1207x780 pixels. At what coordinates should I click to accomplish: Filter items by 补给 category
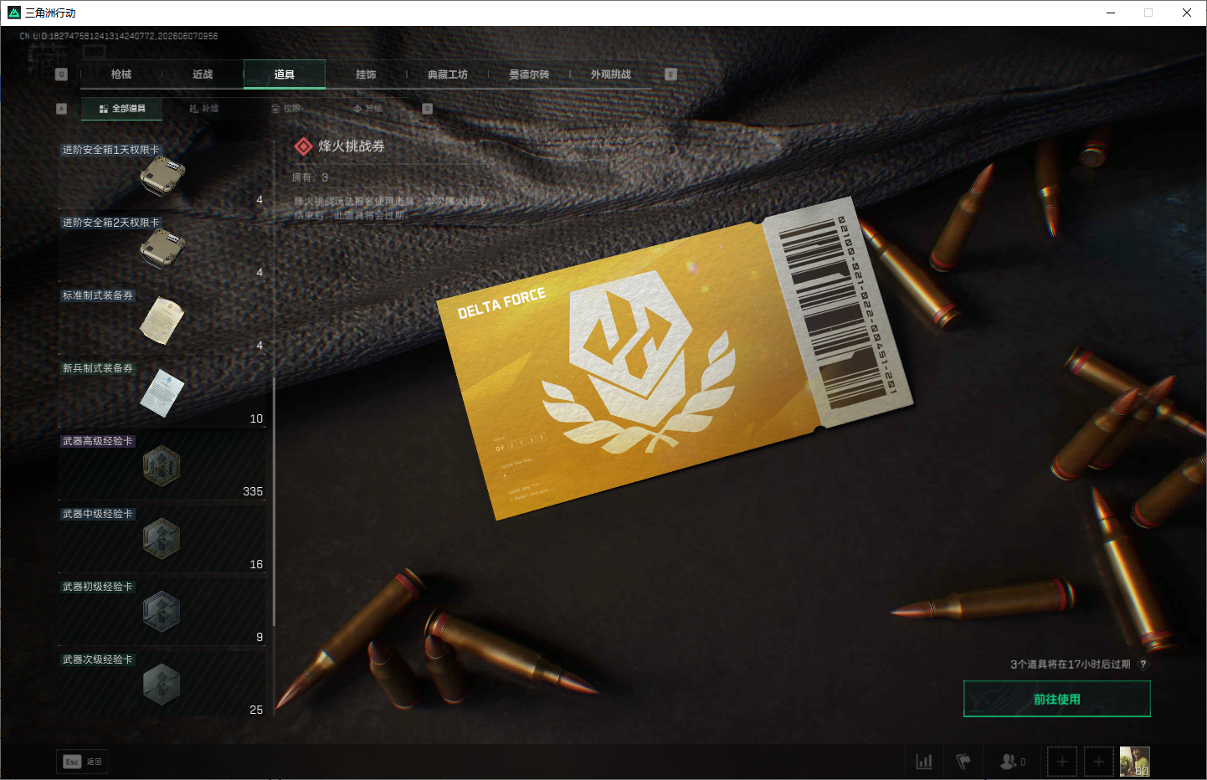pyautogui.click(x=204, y=109)
